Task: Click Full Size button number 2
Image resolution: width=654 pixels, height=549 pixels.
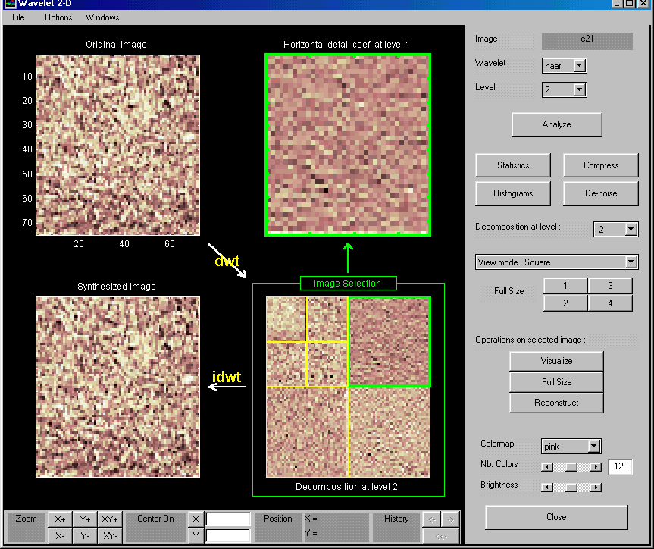Action: click(565, 303)
